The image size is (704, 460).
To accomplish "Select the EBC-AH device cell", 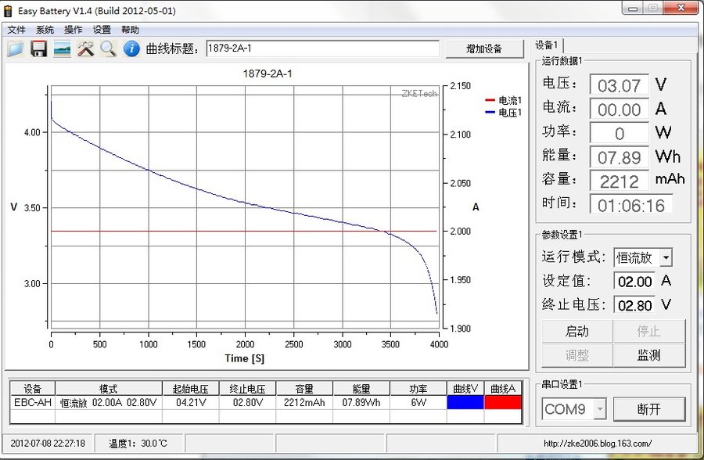I will point(33,402).
